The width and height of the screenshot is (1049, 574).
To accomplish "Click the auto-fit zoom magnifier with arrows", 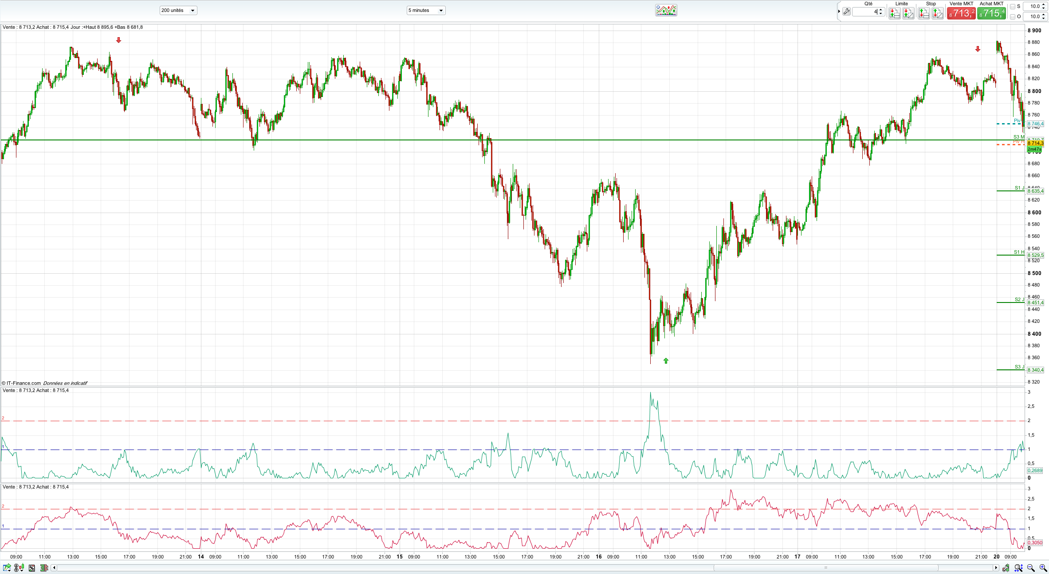I will (x=1018, y=568).
